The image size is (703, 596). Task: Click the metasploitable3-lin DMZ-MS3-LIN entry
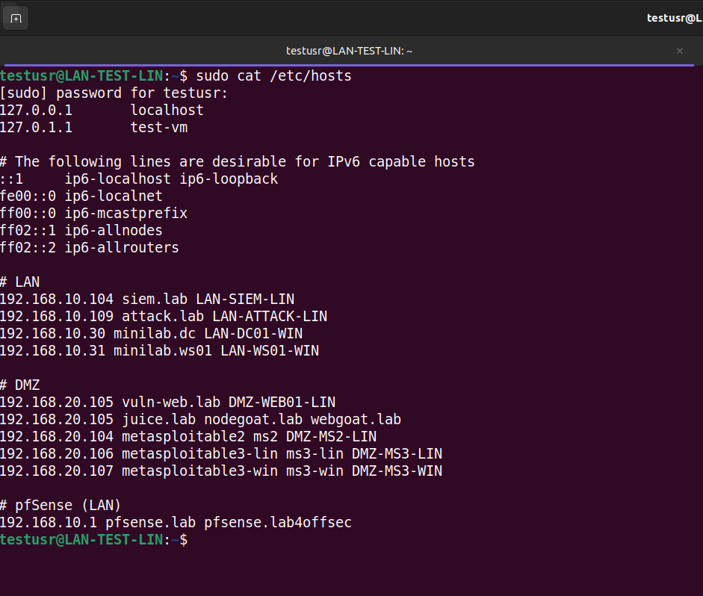221,453
